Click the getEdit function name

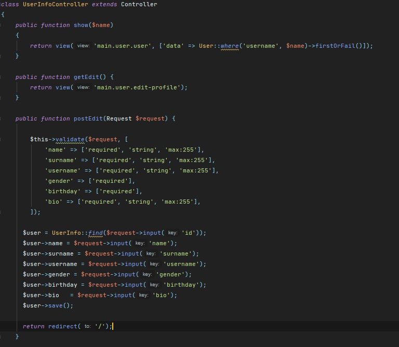coord(86,77)
